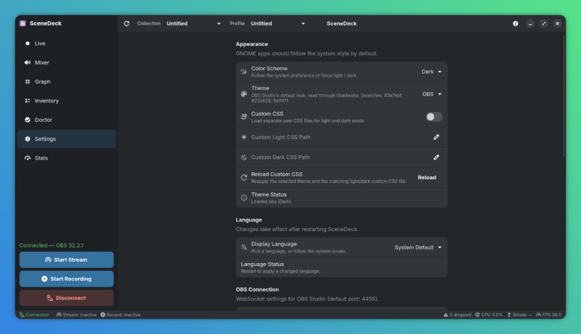This screenshot has width=581, height=334.
Task: Click the Custom CSS row icon
Action: point(244,116)
